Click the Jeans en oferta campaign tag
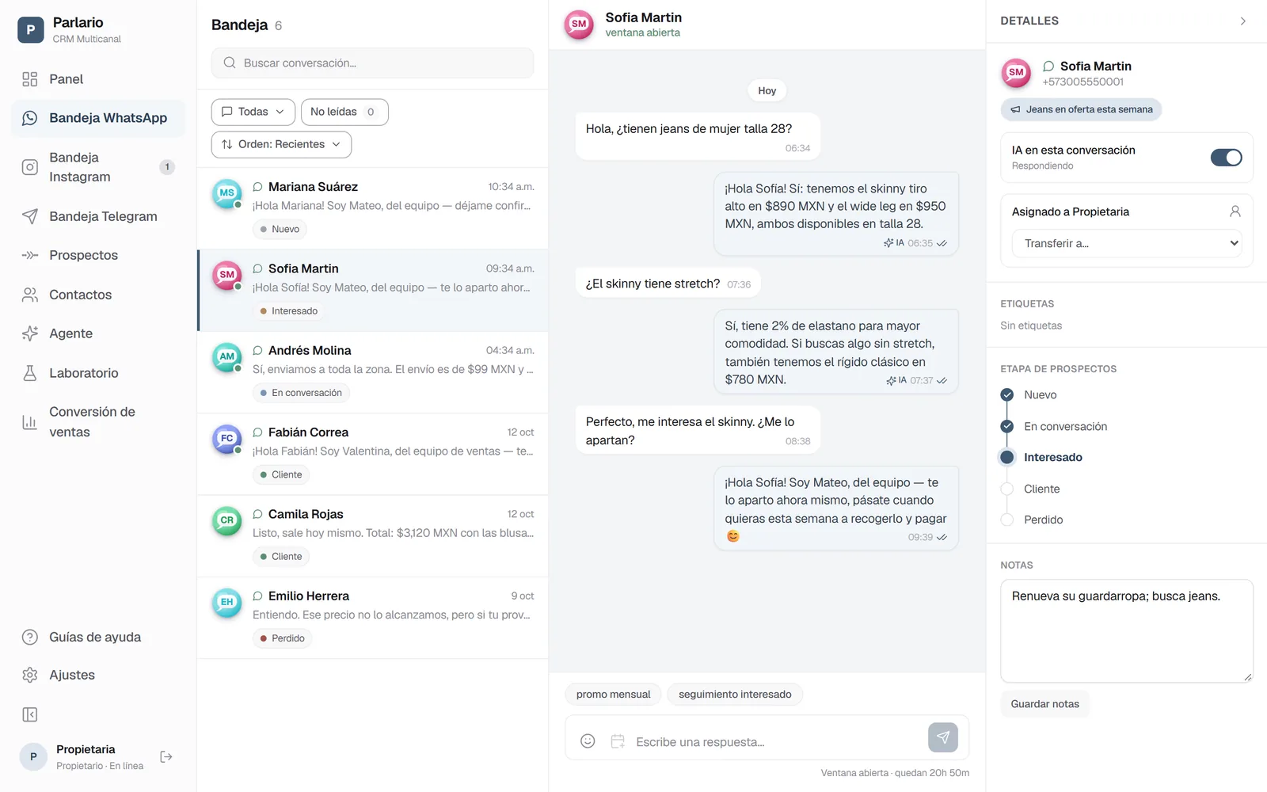The width and height of the screenshot is (1267, 792). coord(1082,109)
